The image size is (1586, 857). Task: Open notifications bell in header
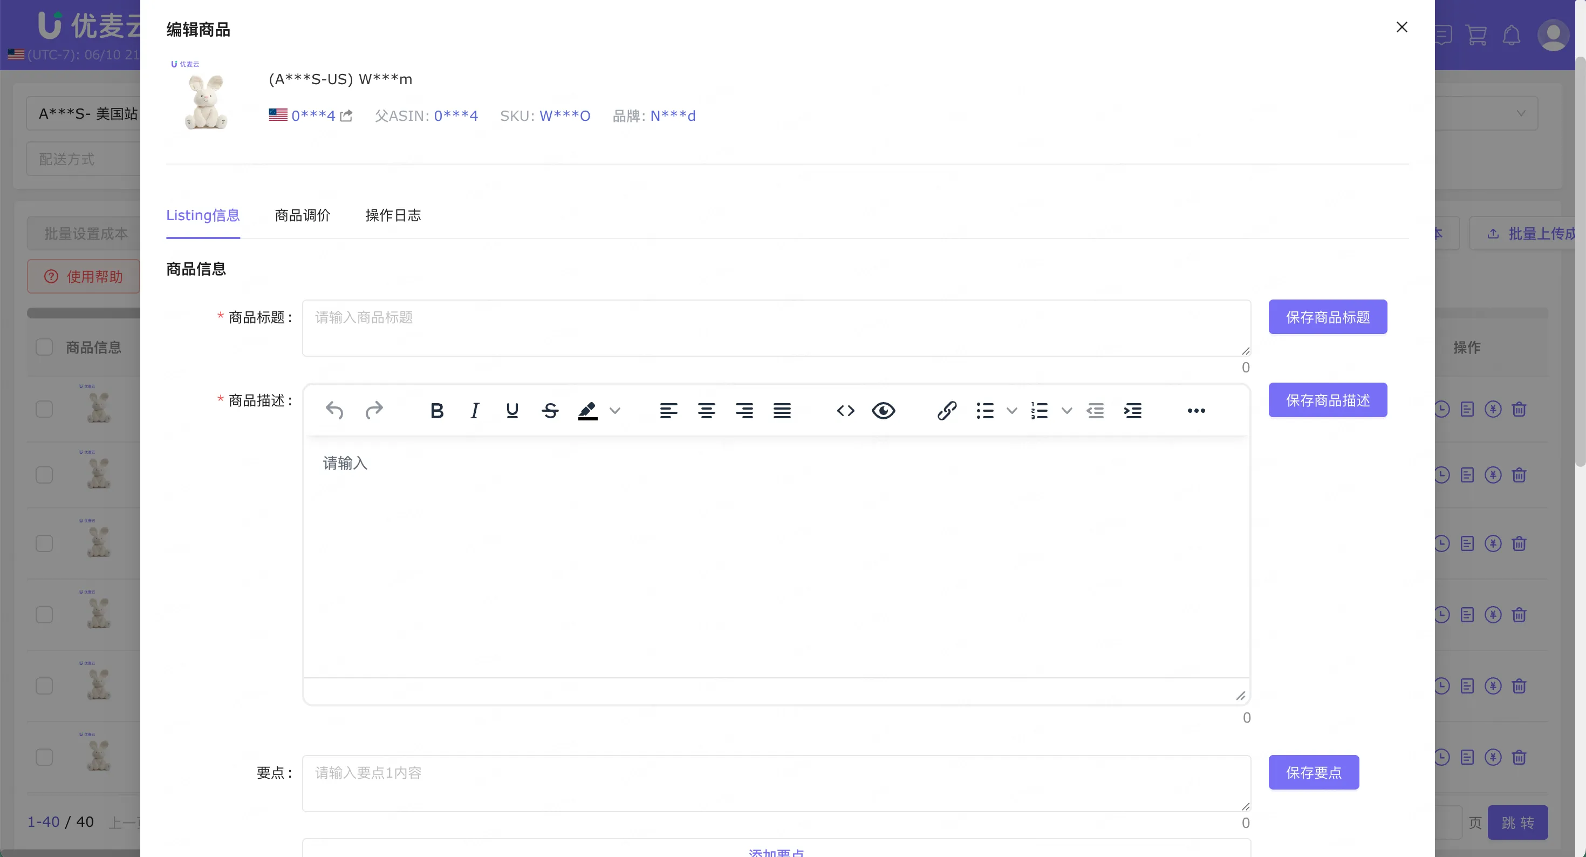coord(1511,35)
